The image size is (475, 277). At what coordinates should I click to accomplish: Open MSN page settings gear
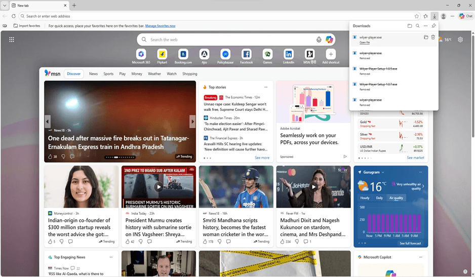[460, 39]
